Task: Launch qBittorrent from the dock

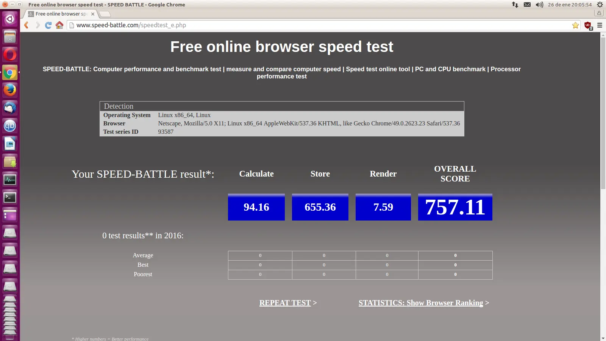Action: (x=10, y=126)
